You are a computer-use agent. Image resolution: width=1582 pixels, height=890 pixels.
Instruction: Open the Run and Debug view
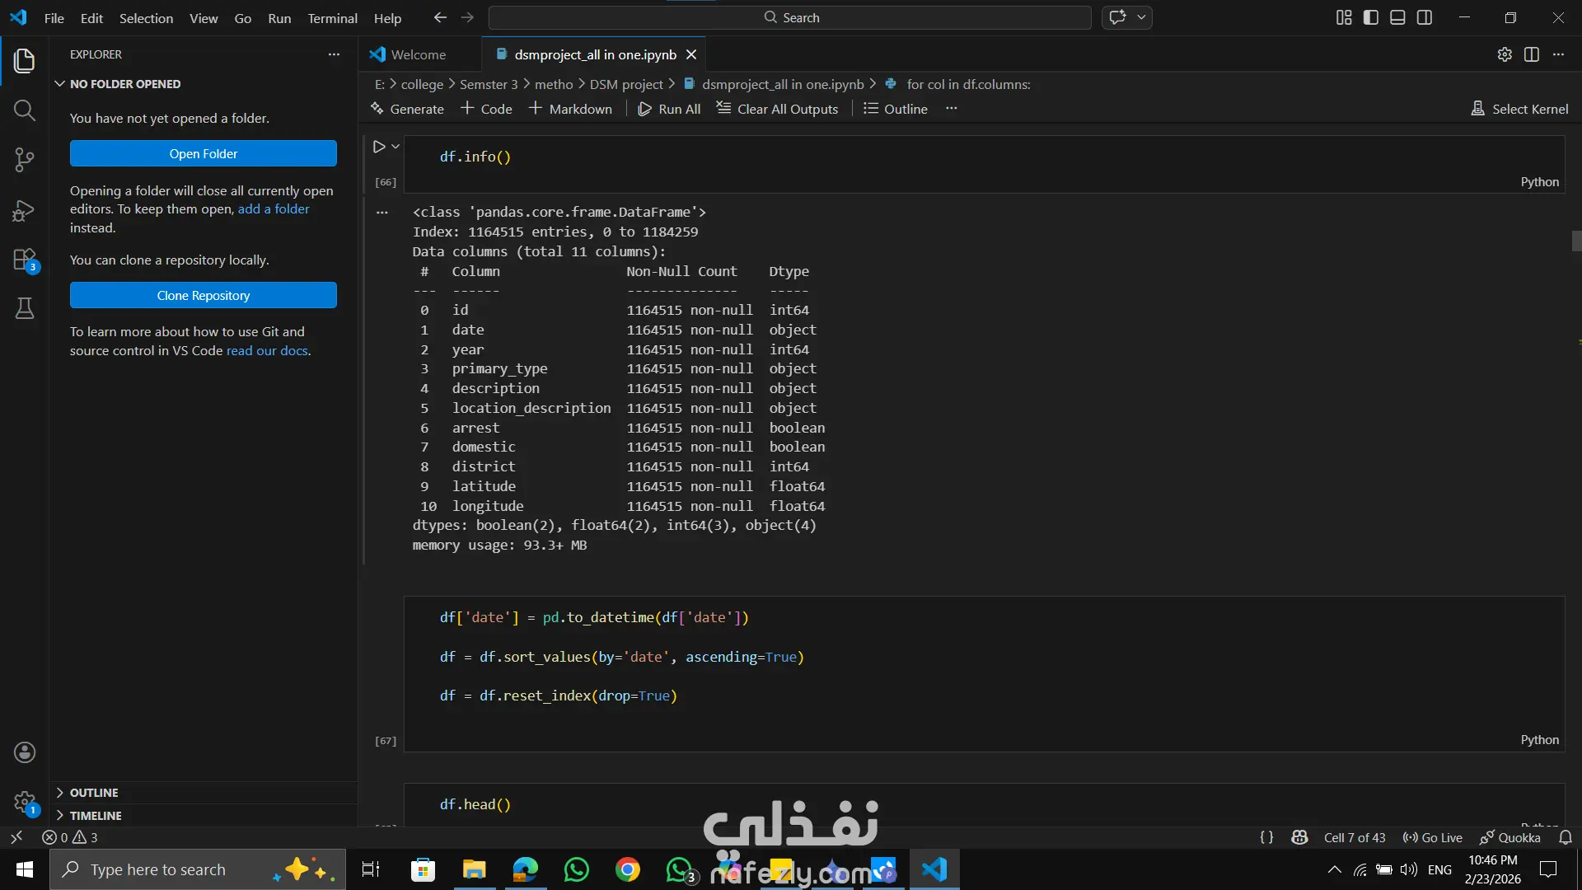(25, 211)
